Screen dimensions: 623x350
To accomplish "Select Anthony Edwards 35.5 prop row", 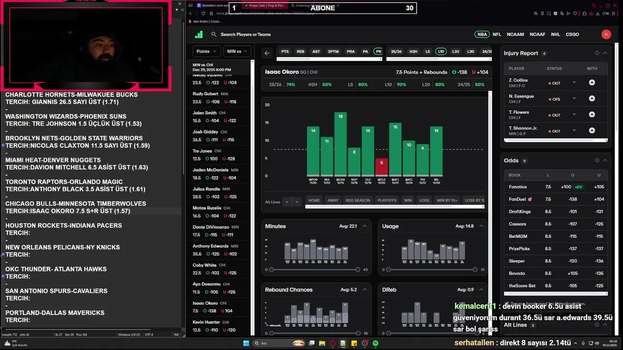I will click(219, 250).
